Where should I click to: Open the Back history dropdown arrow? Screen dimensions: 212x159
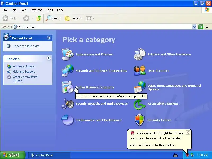(x=19, y=18)
